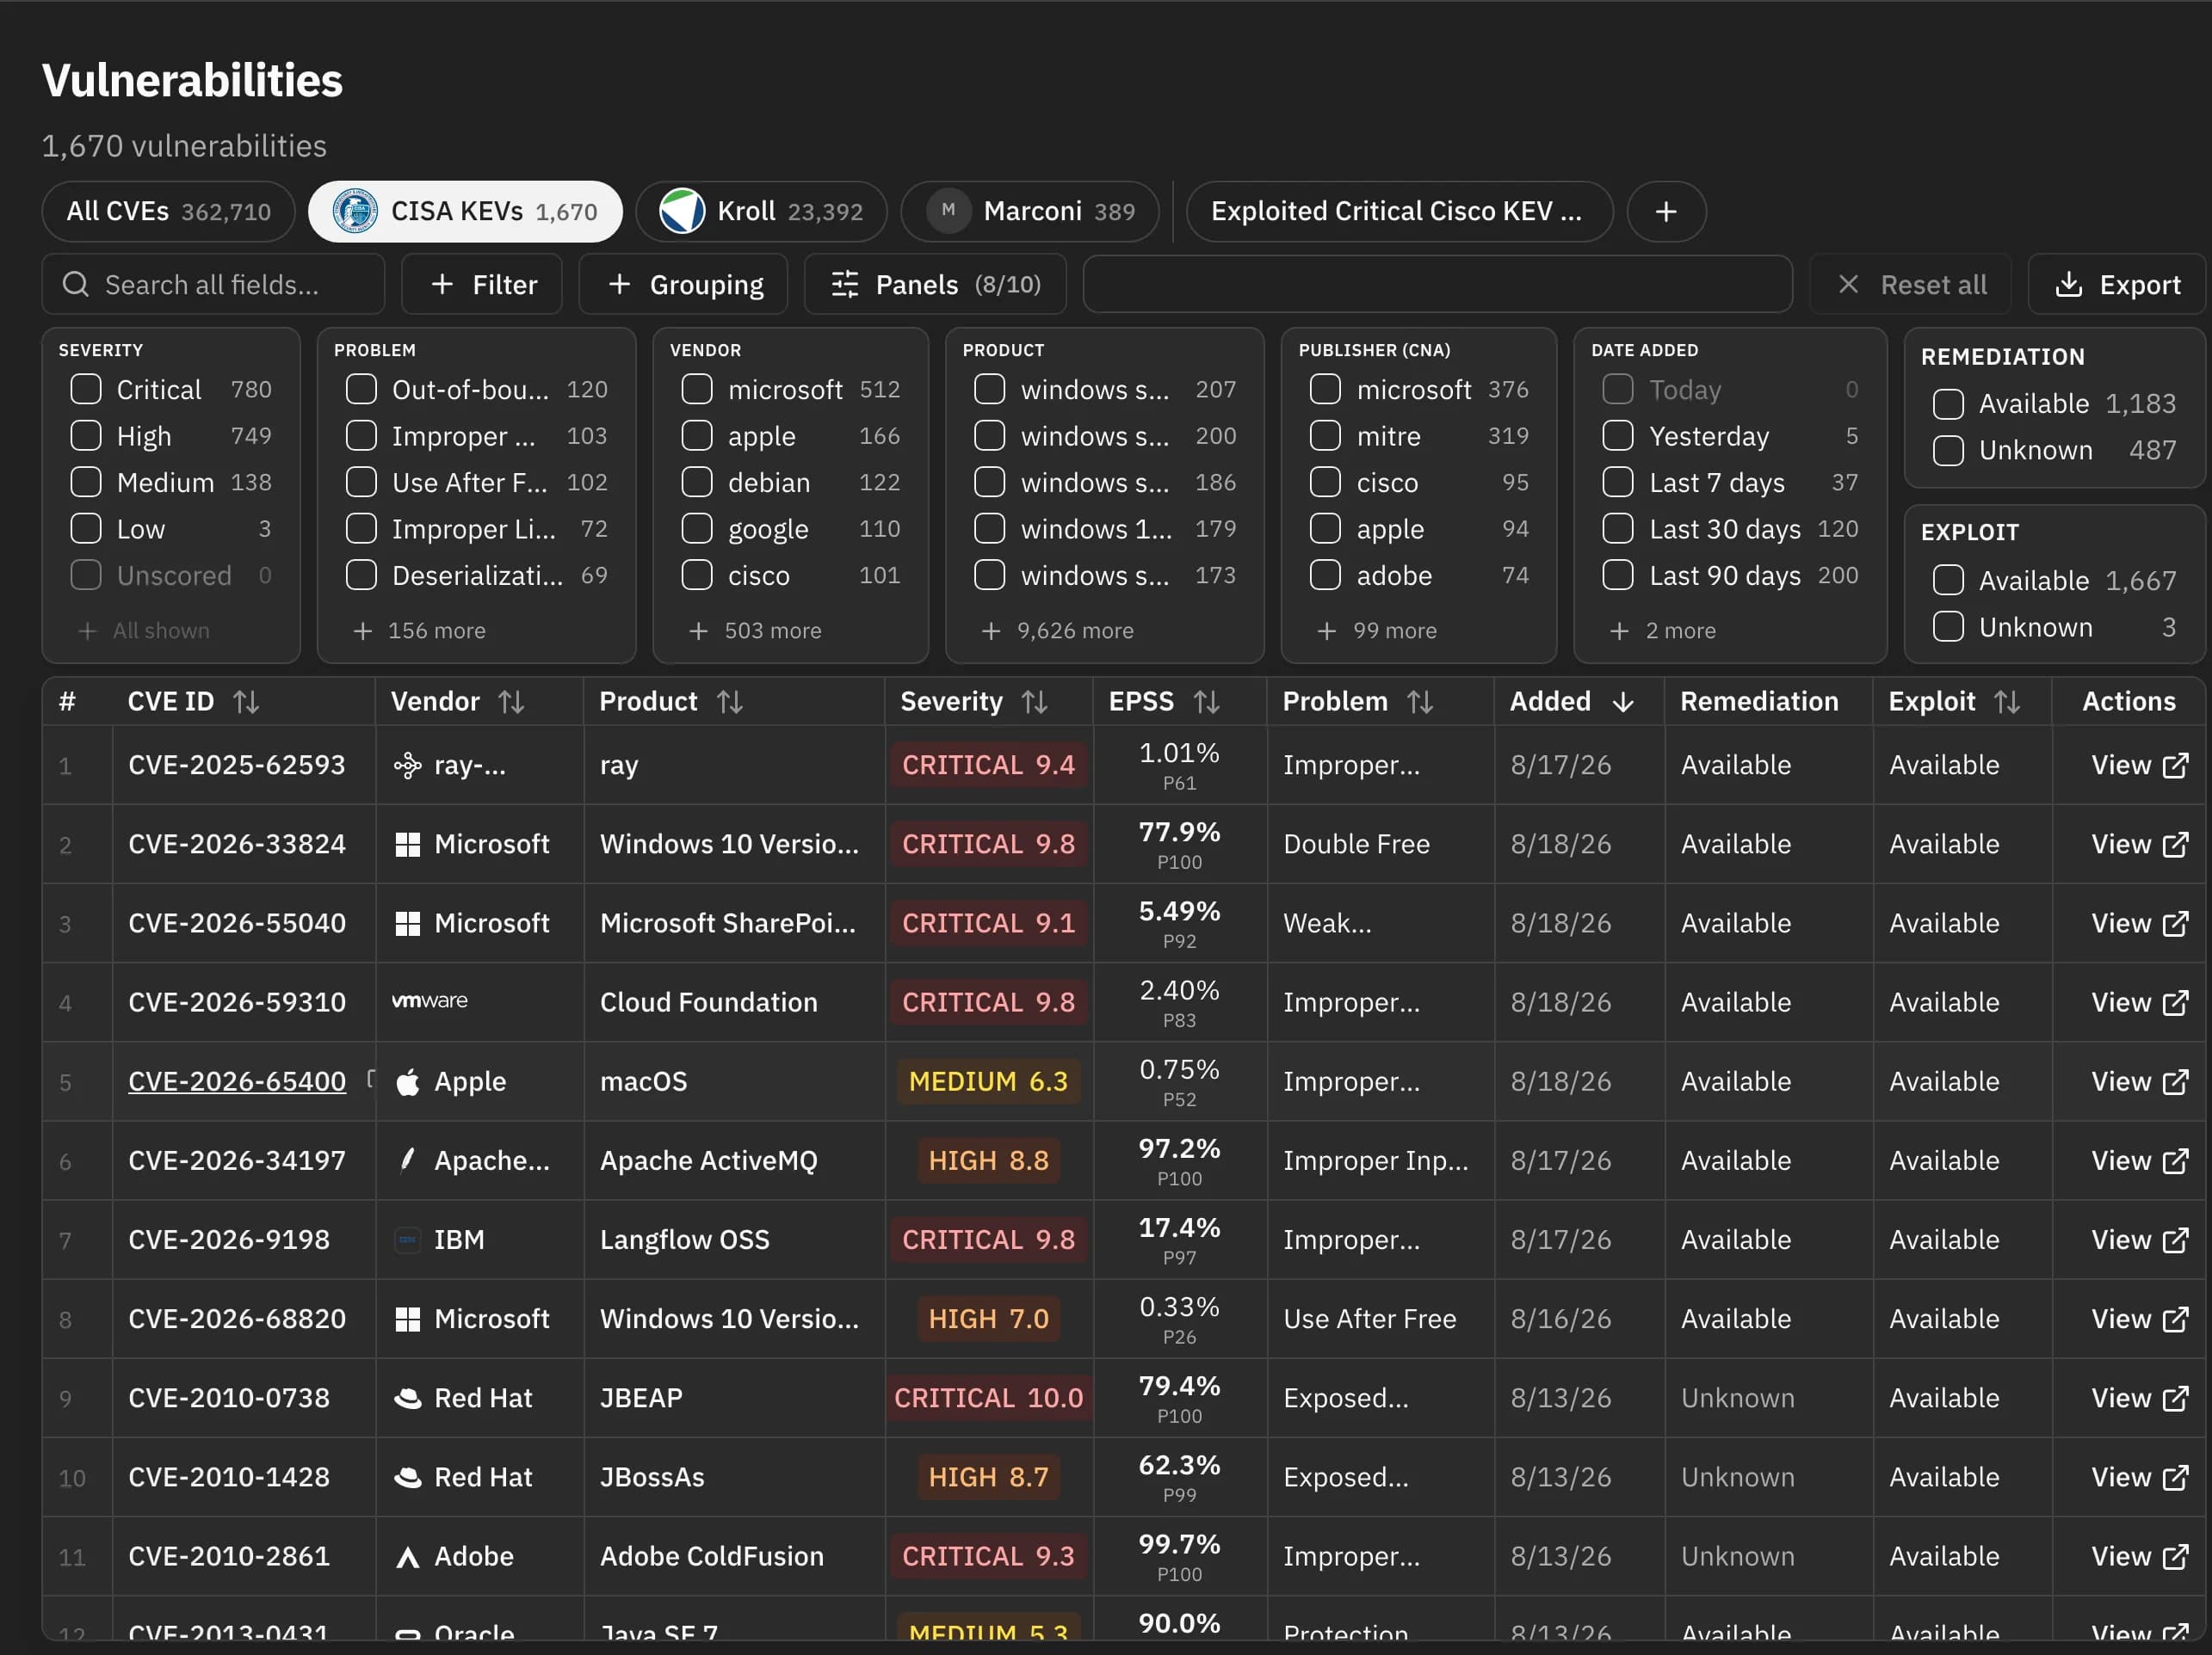Open CVE-2026-65400 link
This screenshot has height=1655, width=2212.
coord(237,1081)
